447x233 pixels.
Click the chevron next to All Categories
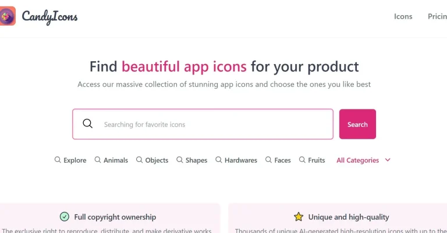388,160
